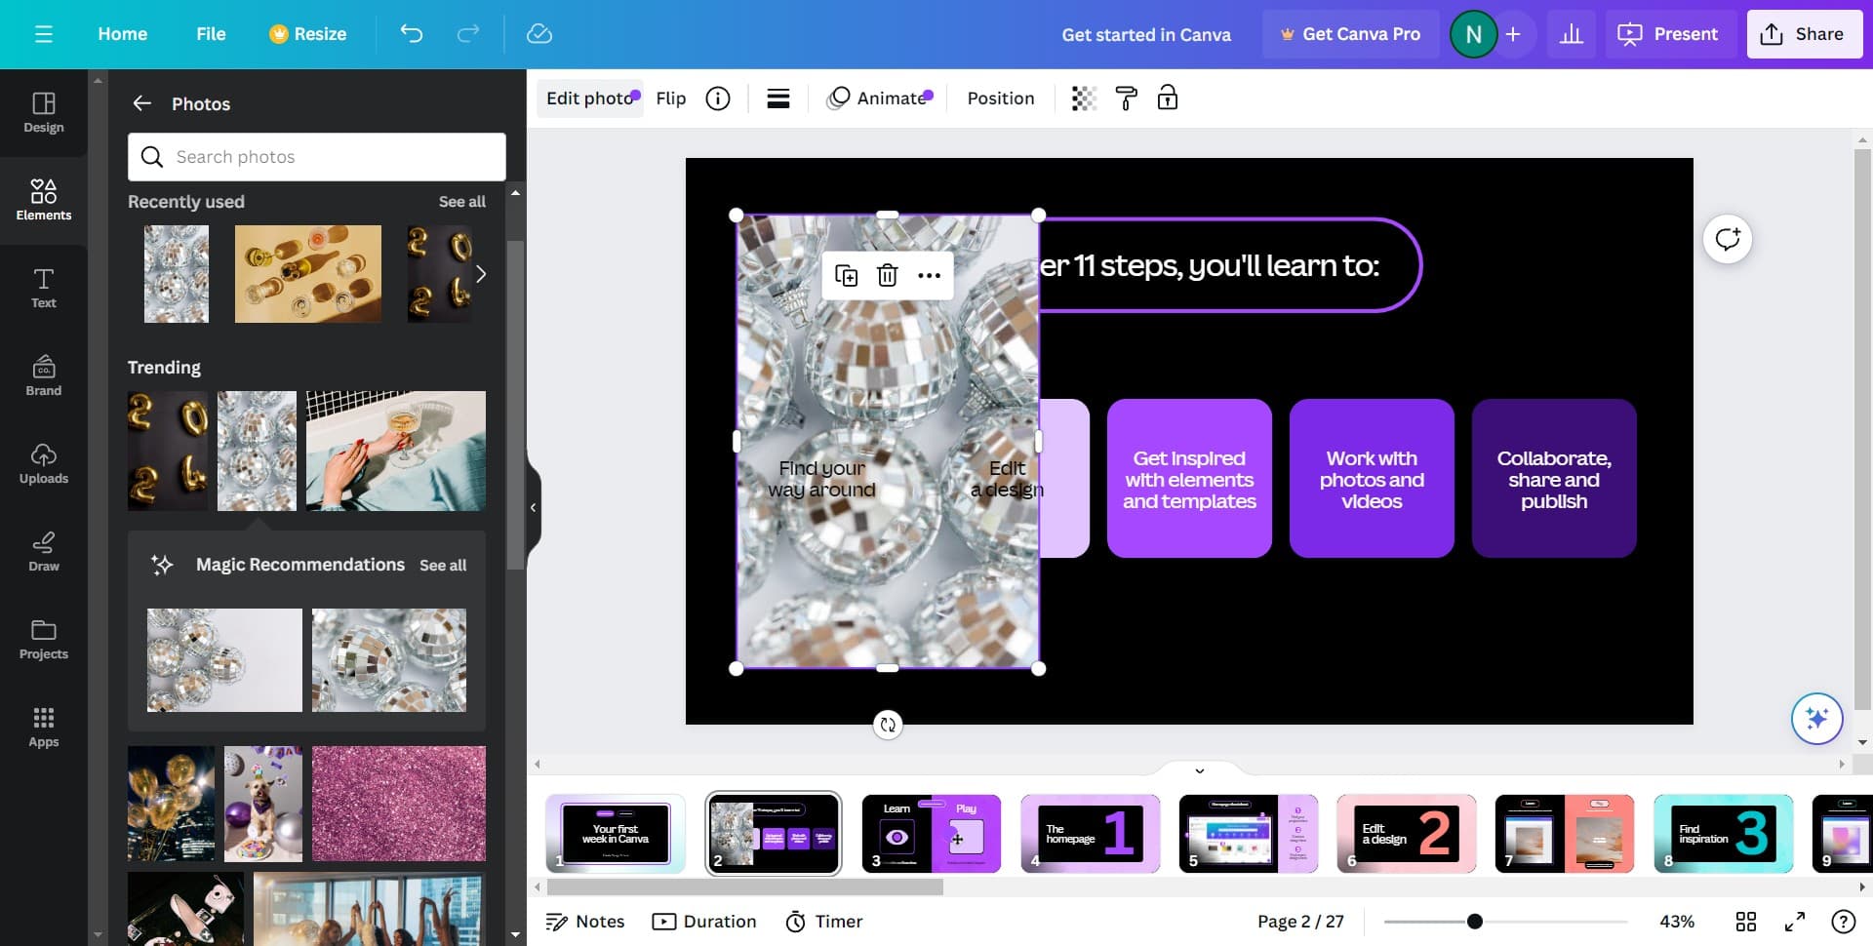The width and height of the screenshot is (1873, 946).
Task: Click the zoom slider handle
Action: [x=1475, y=922]
